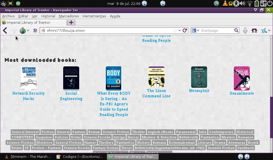Select the Juvenile Fiction tag
273x160 pixels.
221,148
